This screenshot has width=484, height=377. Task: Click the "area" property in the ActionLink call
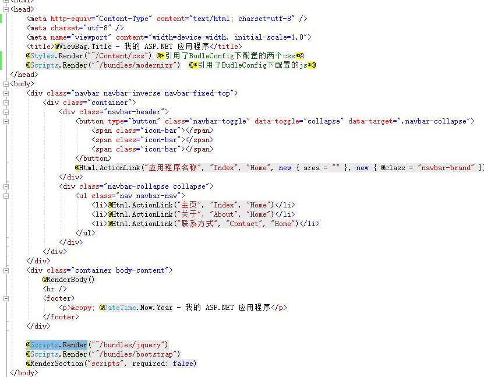[312, 168]
